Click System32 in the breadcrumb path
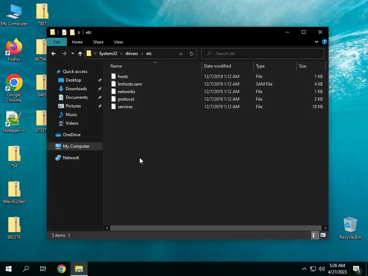The width and height of the screenshot is (368, 276). coord(108,54)
